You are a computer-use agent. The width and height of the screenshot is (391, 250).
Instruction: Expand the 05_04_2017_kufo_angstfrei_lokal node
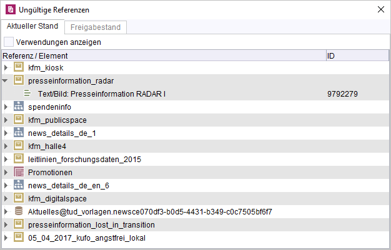coord(6,238)
